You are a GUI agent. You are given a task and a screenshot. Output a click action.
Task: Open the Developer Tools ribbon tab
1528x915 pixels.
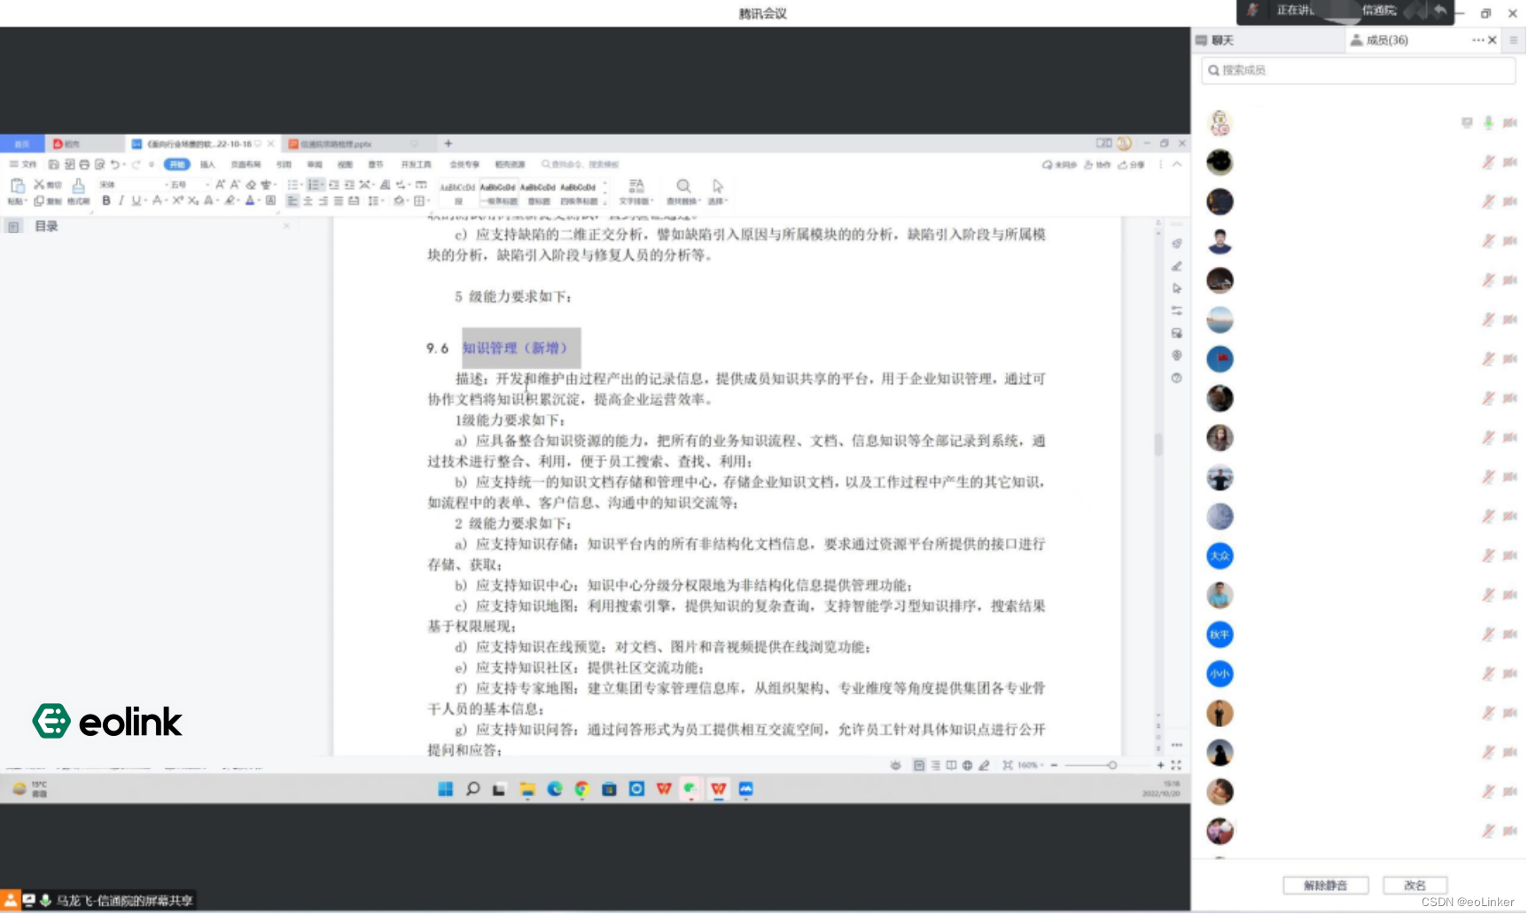416,165
